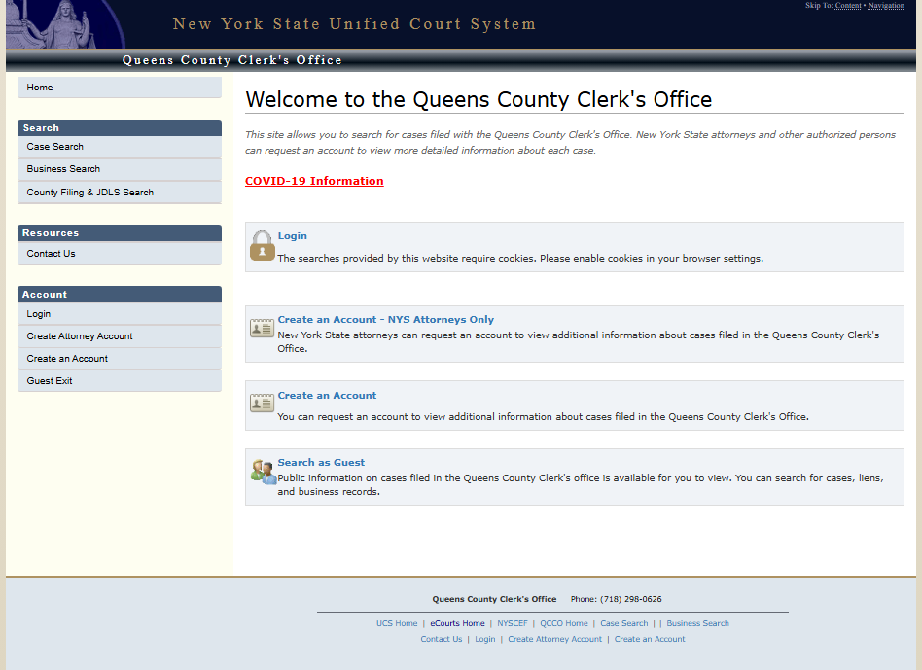Click Skip To Navigation link at top
The image size is (922, 670).
tap(886, 6)
